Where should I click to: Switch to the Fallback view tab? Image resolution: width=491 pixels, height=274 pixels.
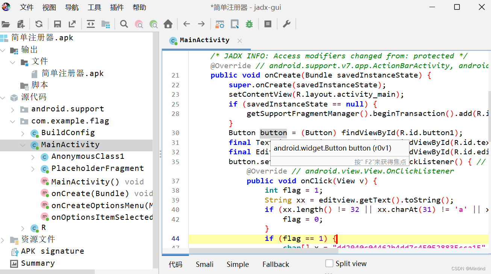click(x=276, y=265)
